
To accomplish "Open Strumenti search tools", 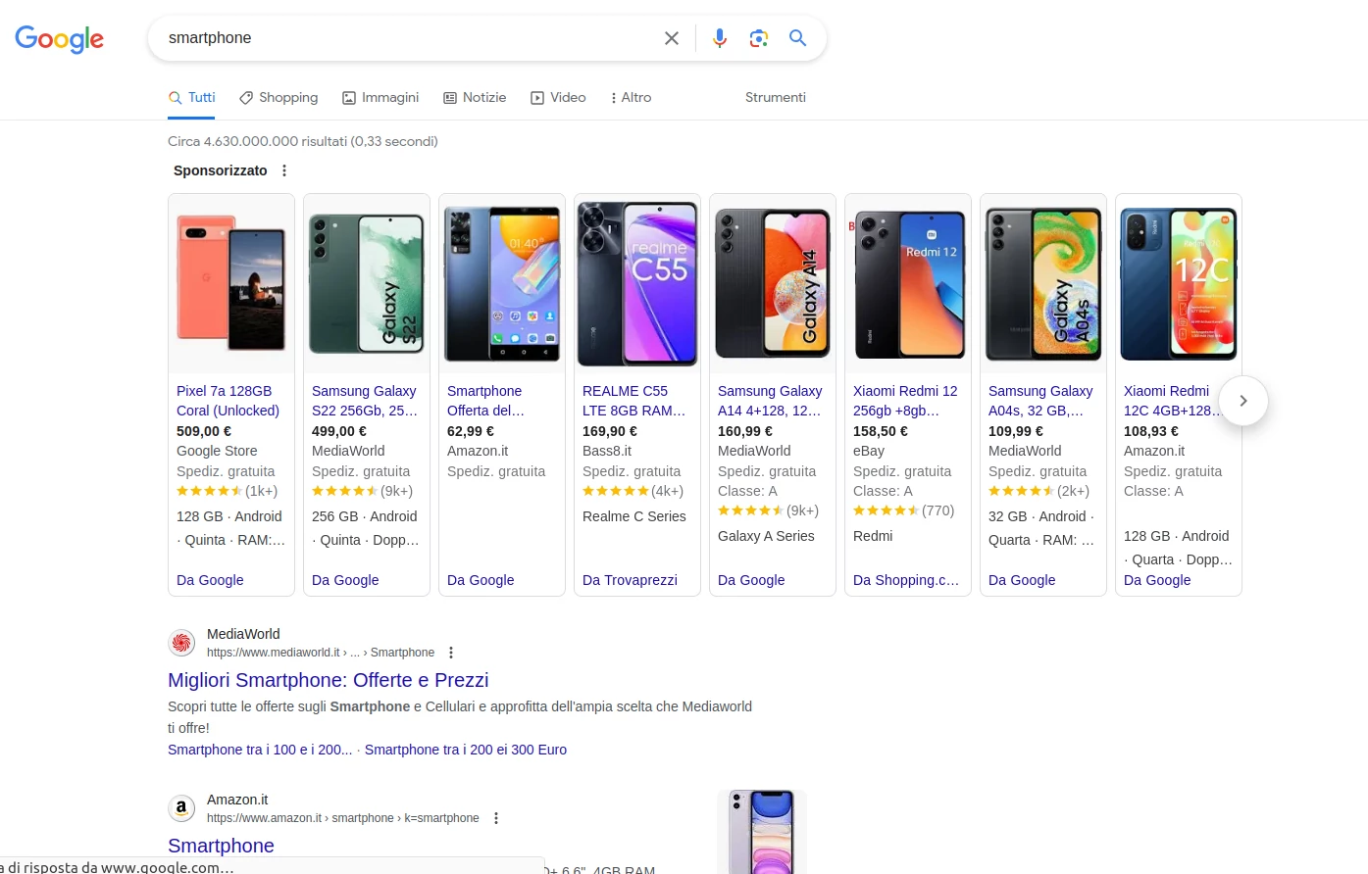I will tap(775, 97).
